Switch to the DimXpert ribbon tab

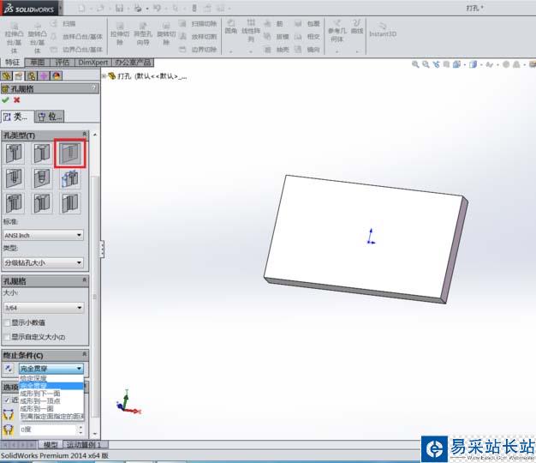point(93,63)
